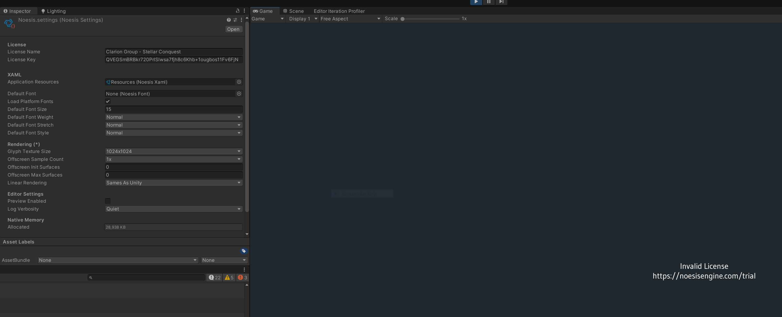Click the console scroll up arrow

point(247,285)
